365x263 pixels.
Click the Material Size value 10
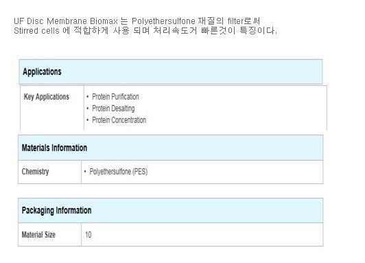89,235
